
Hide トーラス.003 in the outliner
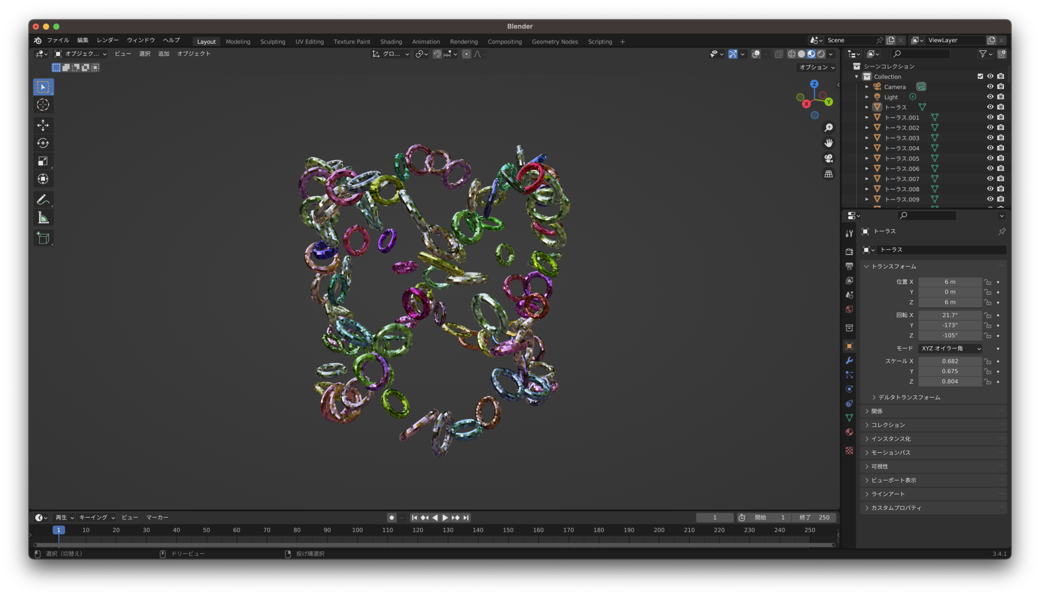click(x=989, y=138)
